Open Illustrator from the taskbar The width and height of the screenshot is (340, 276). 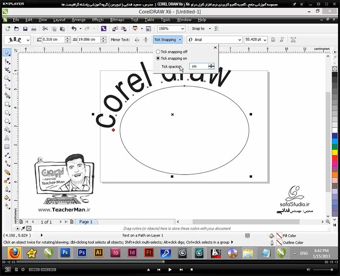[99, 253]
